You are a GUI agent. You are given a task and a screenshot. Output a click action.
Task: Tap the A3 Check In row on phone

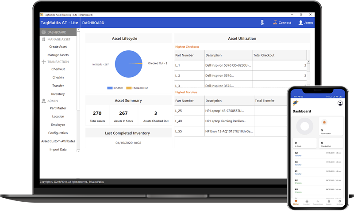tap(318, 191)
